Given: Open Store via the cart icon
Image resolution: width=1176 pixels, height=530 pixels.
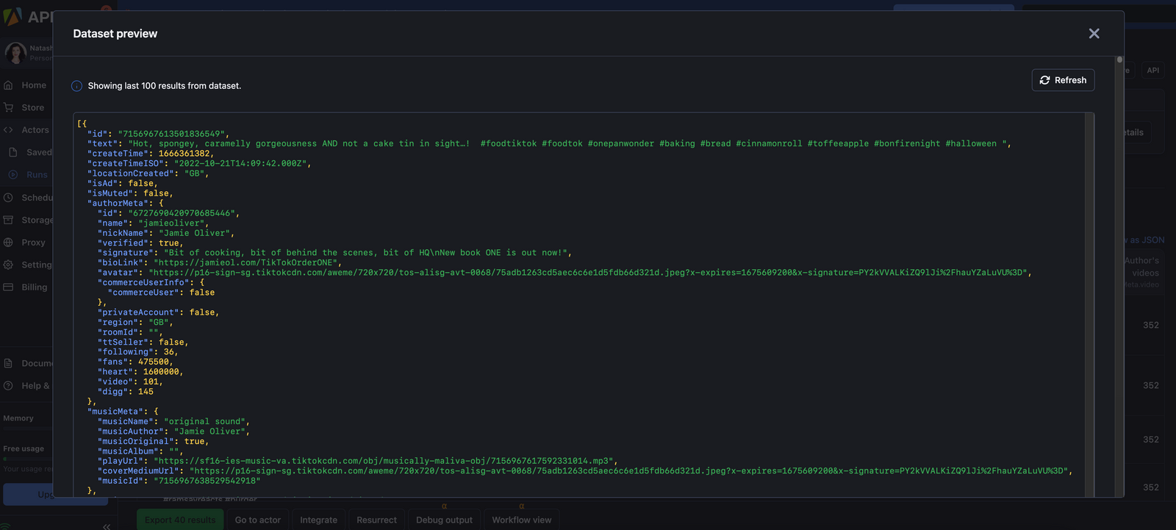Looking at the screenshot, I should (9, 107).
